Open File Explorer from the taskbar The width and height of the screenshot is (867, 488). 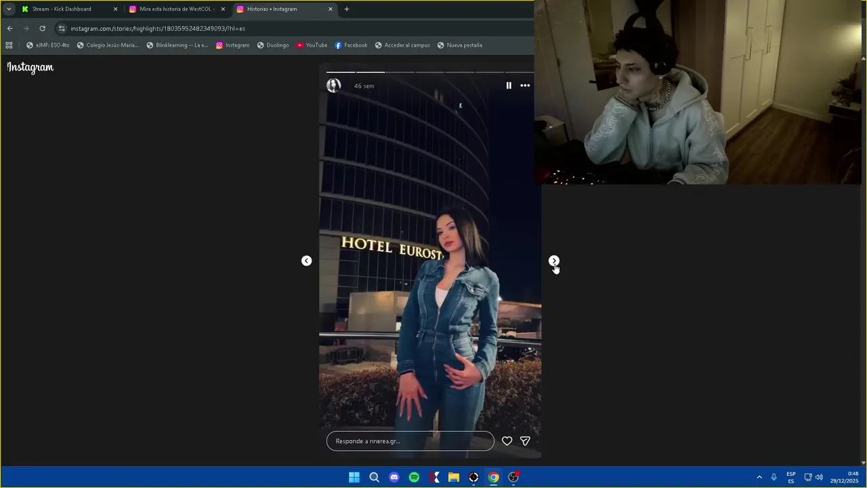tap(454, 477)
